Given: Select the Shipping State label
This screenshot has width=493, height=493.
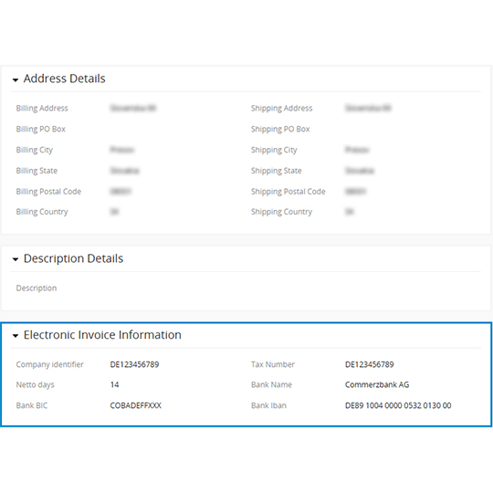Looking at the screenshot, I should 277,171.
